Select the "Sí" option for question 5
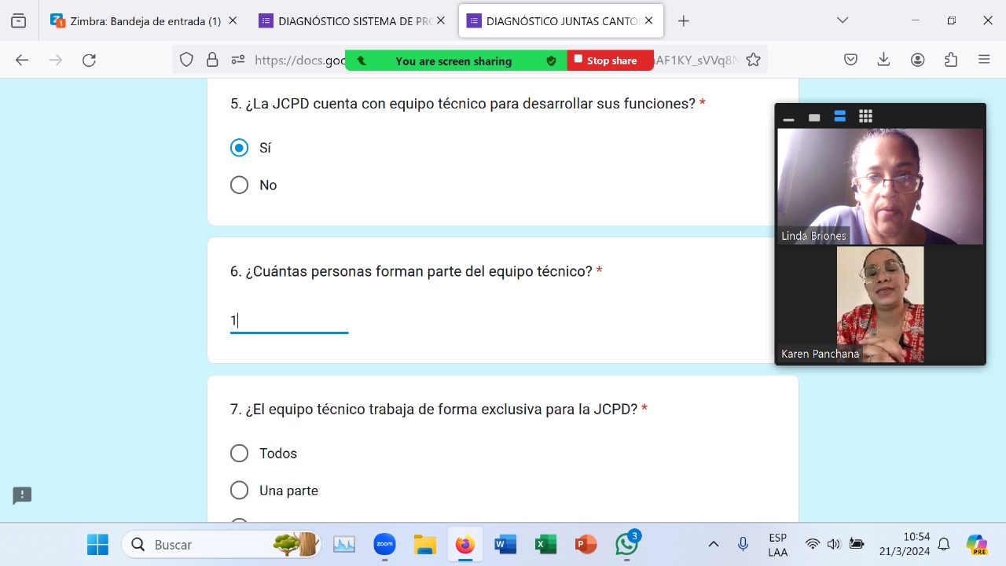Image resolution: width=1006 pixels, height=566 pixels. pyautogui.click(x=239, y=148)
